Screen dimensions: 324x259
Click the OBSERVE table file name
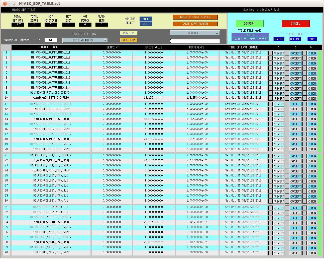pyautogui.click(x=250, y=35)
